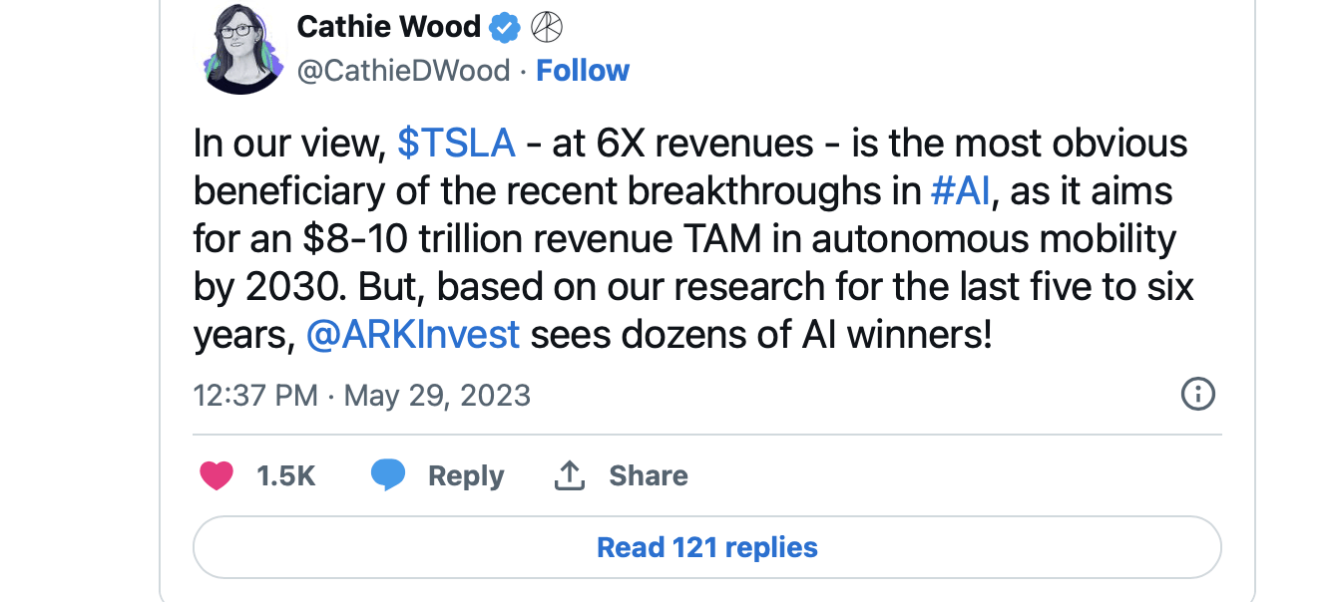Open Cathie Wood's profile avatar
Viewport: 1337px width, 602px height.
click(244, 50)
